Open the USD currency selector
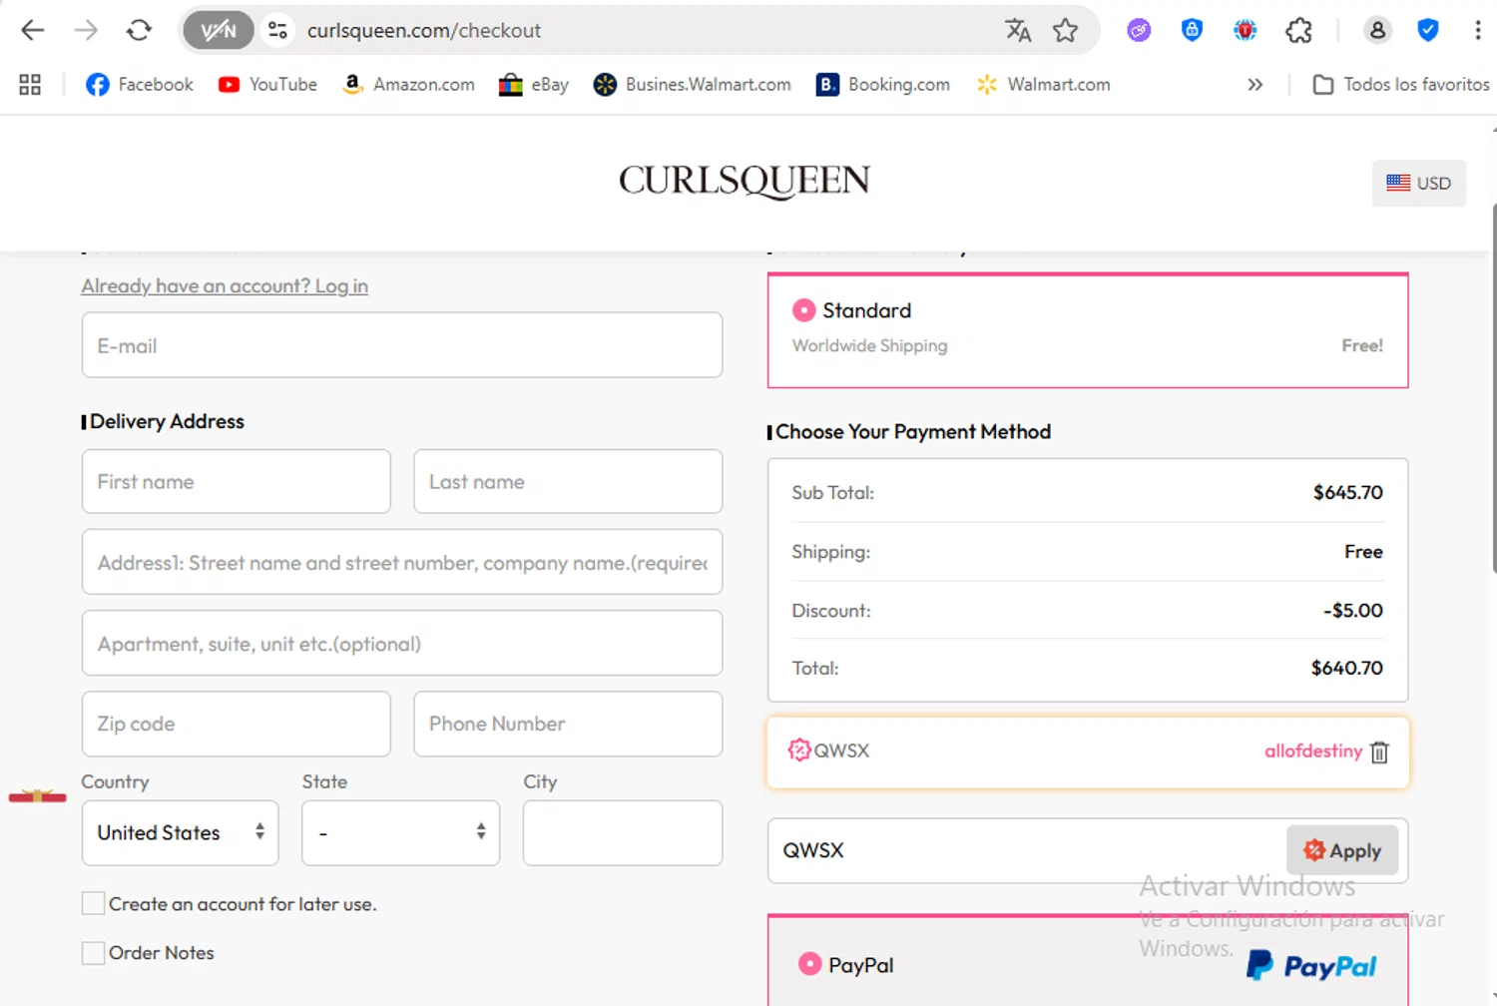1497x1006 pixels. (x=1418, y=184)
